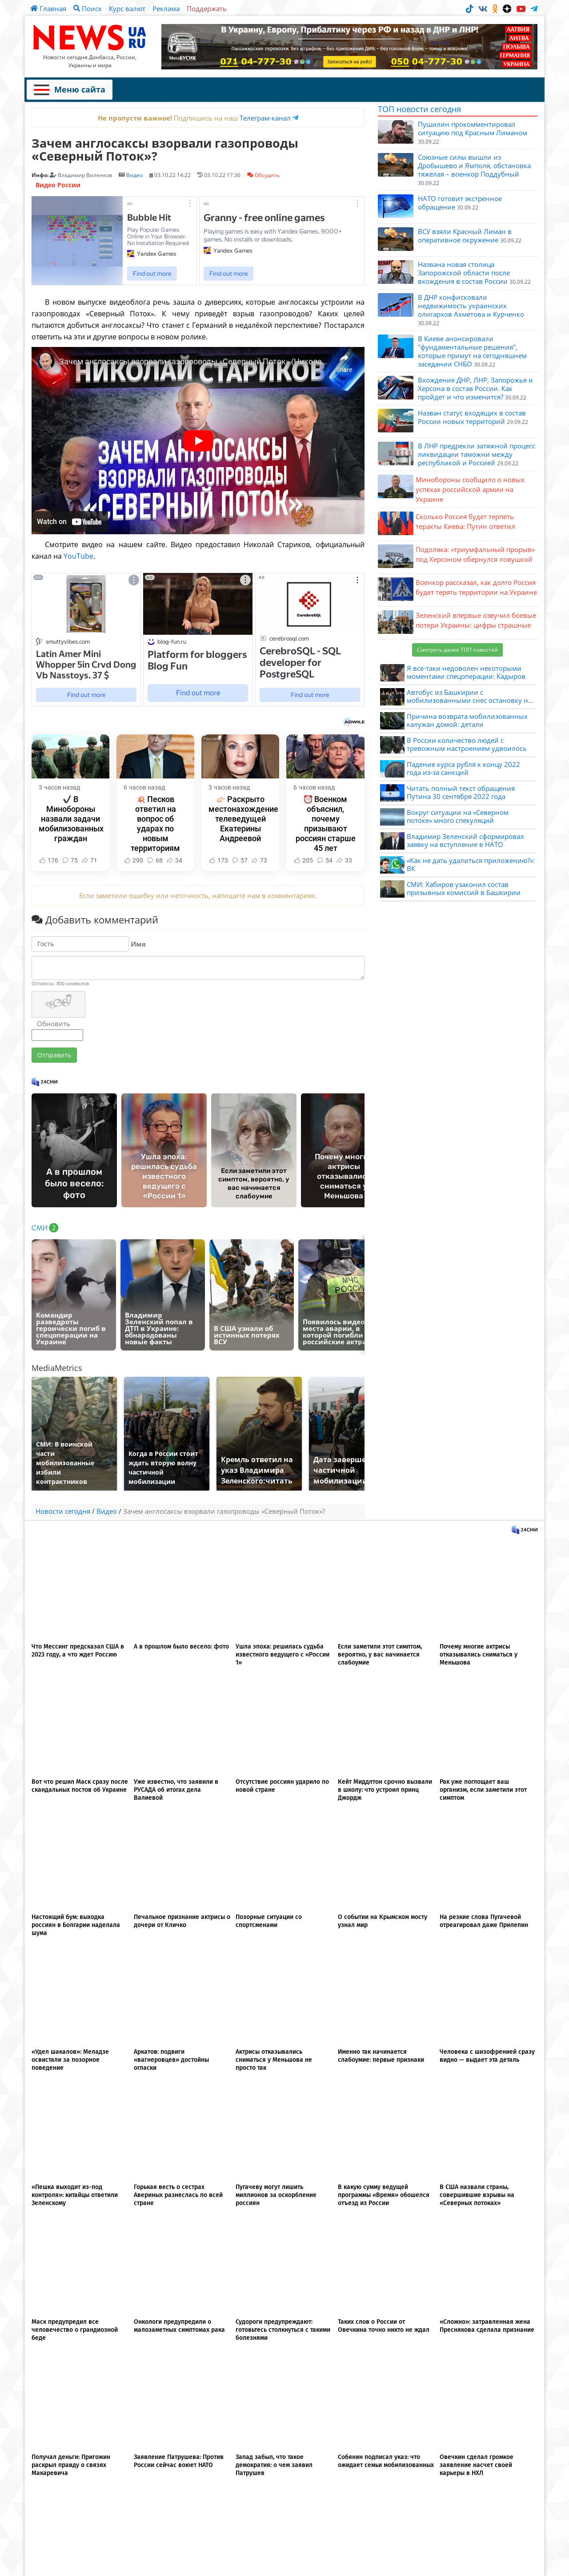Open options menu on Platform for bloggers ad
Viewport: 569px width, 2576px height.
click(x=245, y=580)
